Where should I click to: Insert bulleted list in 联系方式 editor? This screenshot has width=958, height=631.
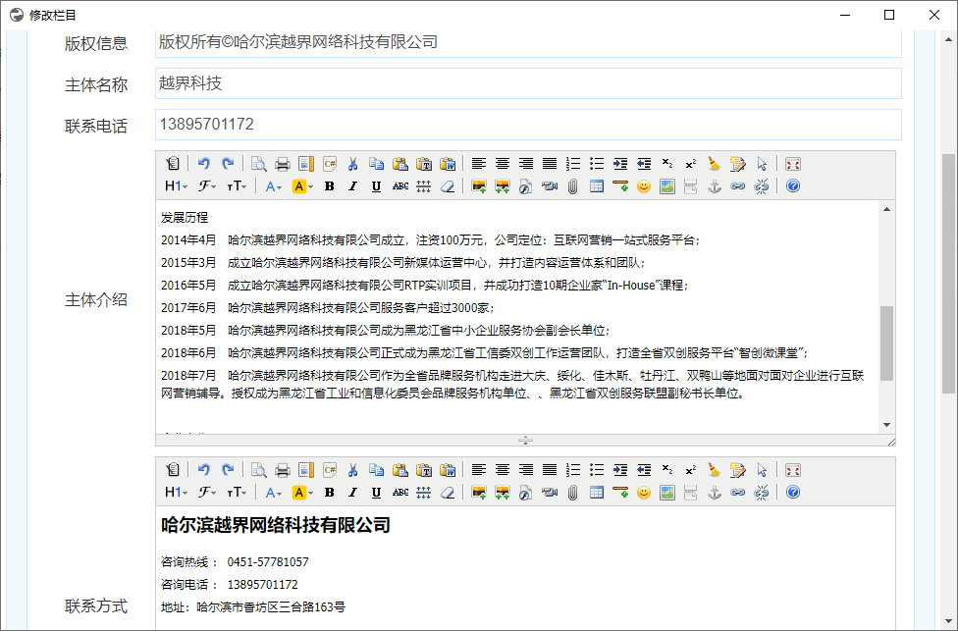597,470
